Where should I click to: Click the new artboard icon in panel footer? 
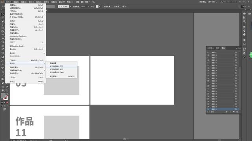point(233,112)
